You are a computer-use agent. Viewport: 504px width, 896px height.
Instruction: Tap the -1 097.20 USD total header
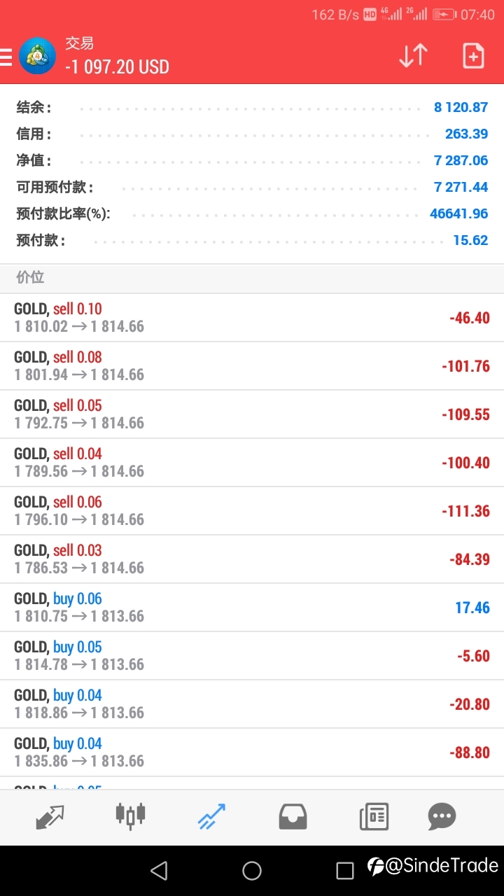pyautogui.click(x=118, y=66)
